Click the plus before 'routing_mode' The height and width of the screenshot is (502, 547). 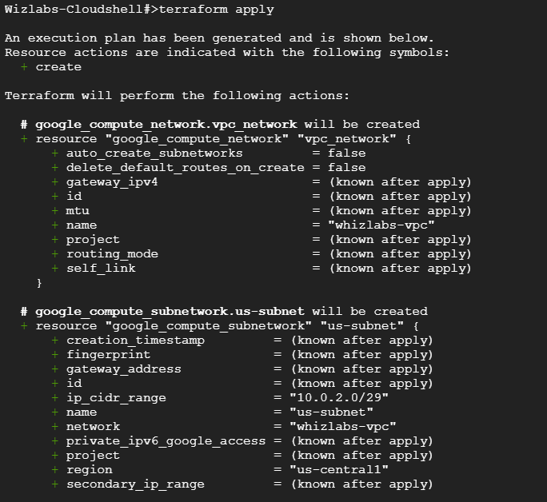(54, 253)
